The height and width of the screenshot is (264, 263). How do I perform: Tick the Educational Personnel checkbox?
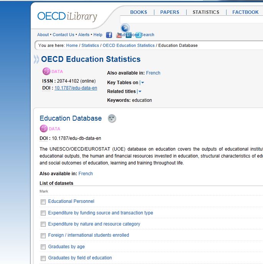43,202
